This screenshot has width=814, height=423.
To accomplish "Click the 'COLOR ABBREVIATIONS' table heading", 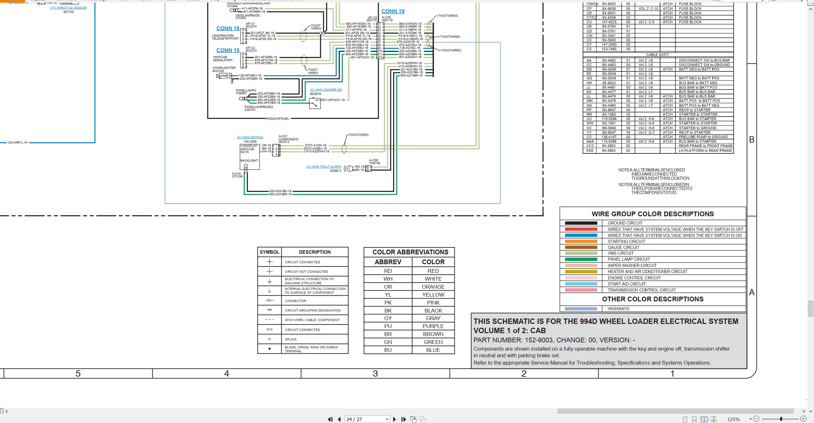I will coord(410,252).
